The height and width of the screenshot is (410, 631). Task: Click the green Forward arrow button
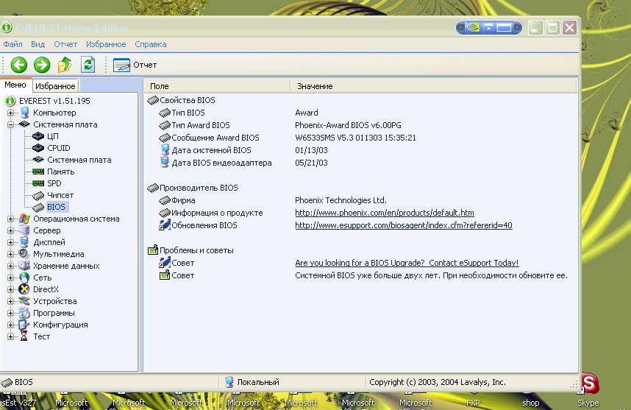pyautogui.click(x=42, y=65)
